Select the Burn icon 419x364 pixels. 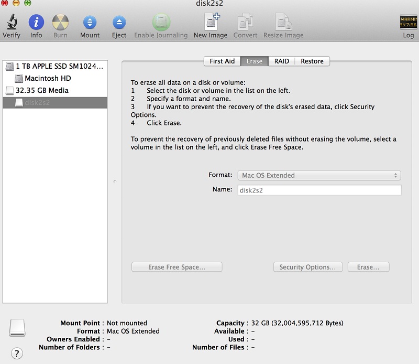(x=60, y=24)
